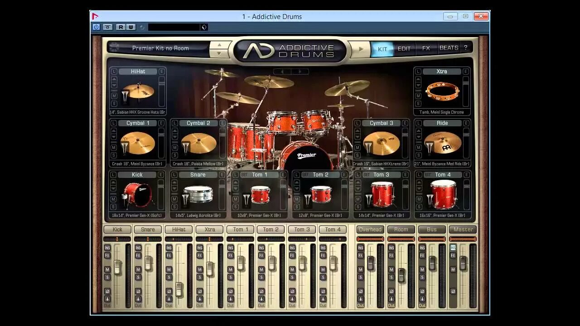This screenshot has width=580, height=326.
Task: Open the FX button on Snare channel
Action: coord(138,255)
